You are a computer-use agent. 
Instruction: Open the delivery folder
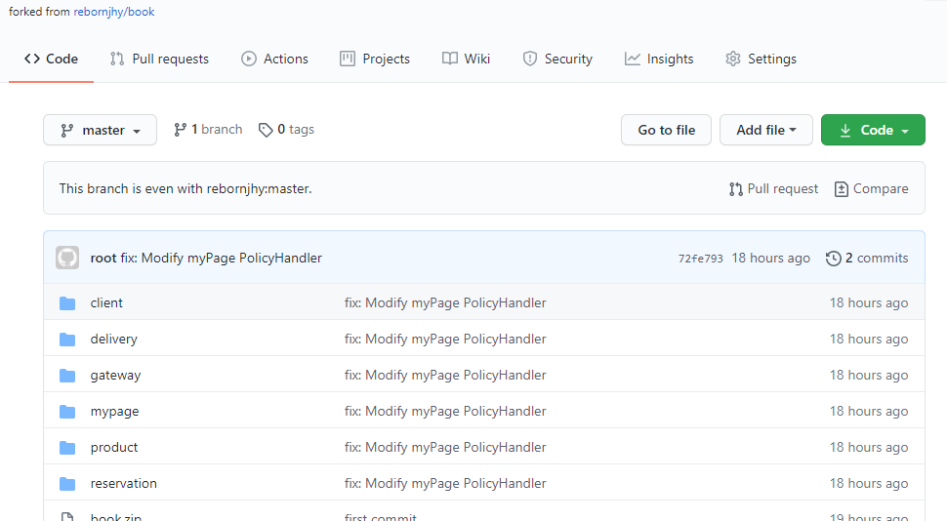pos(113,339)
